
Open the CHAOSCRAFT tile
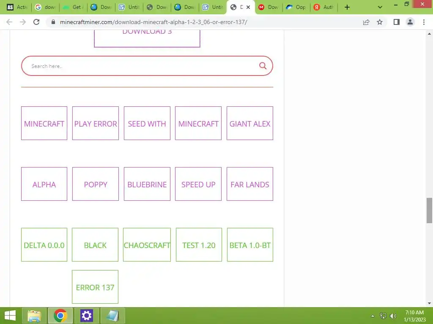click(147, 245)
